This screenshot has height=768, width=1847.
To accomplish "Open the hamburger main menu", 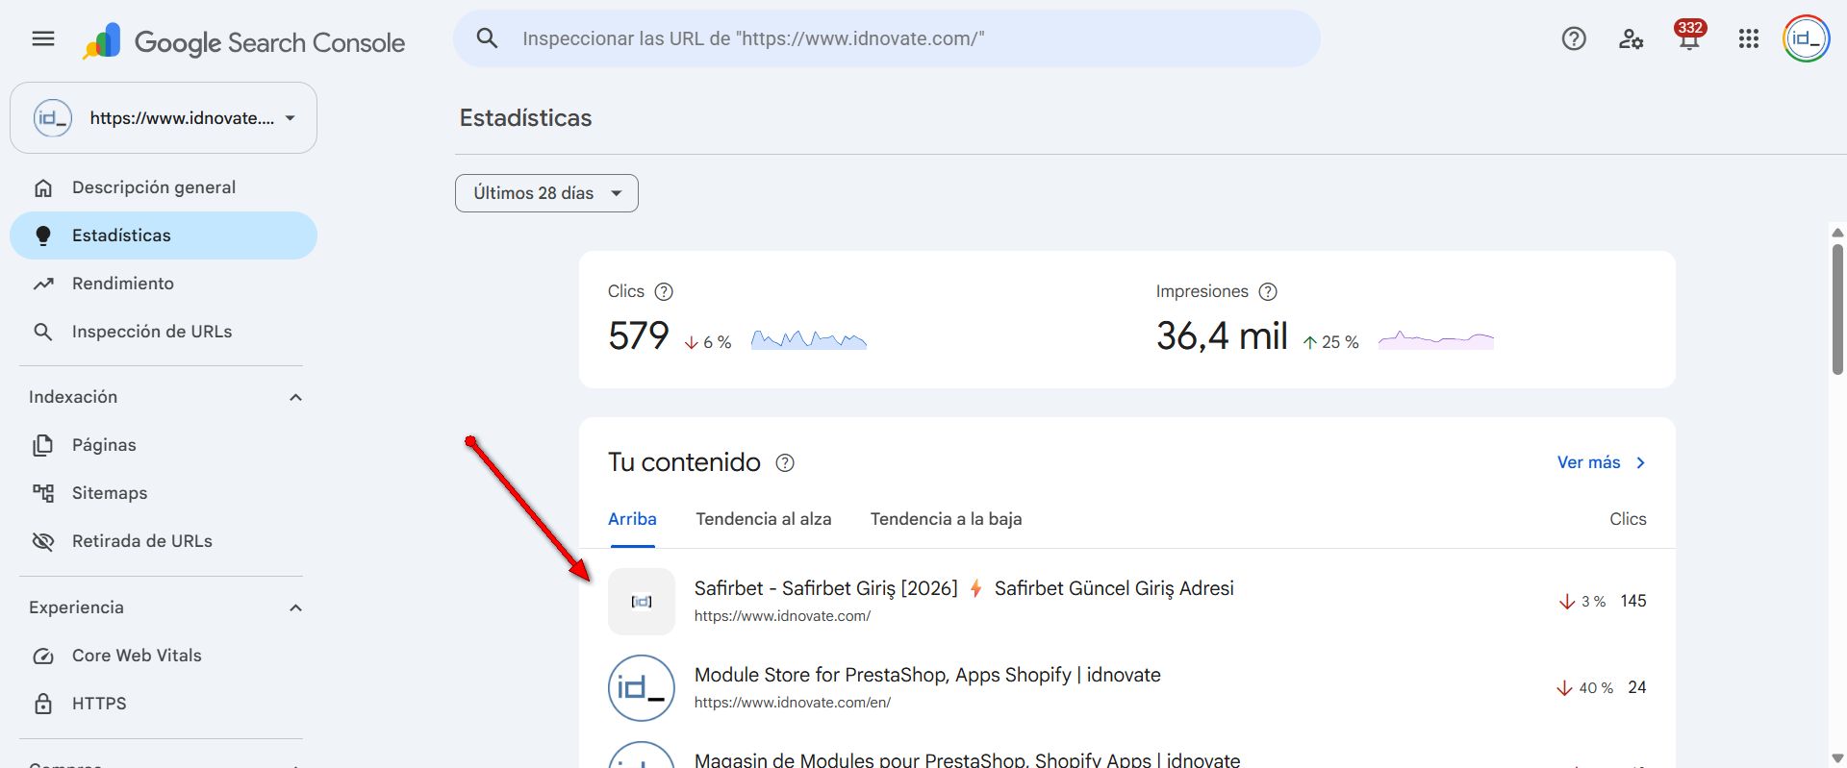I will click(43, 39).
